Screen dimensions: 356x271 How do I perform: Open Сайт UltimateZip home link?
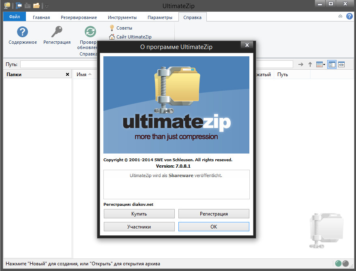pyautogui.click(x=130, y=37)
